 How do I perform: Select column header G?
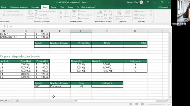click(x=107, y=31)
